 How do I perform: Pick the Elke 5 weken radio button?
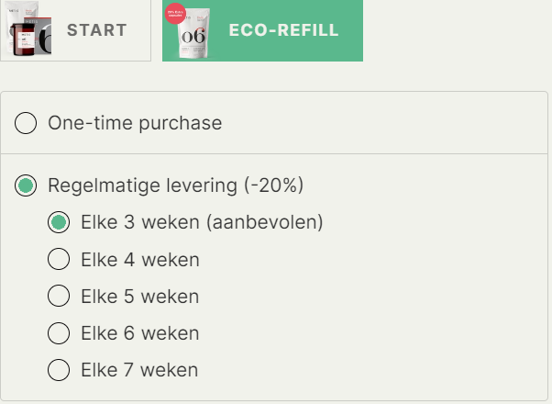click(59, 296)
